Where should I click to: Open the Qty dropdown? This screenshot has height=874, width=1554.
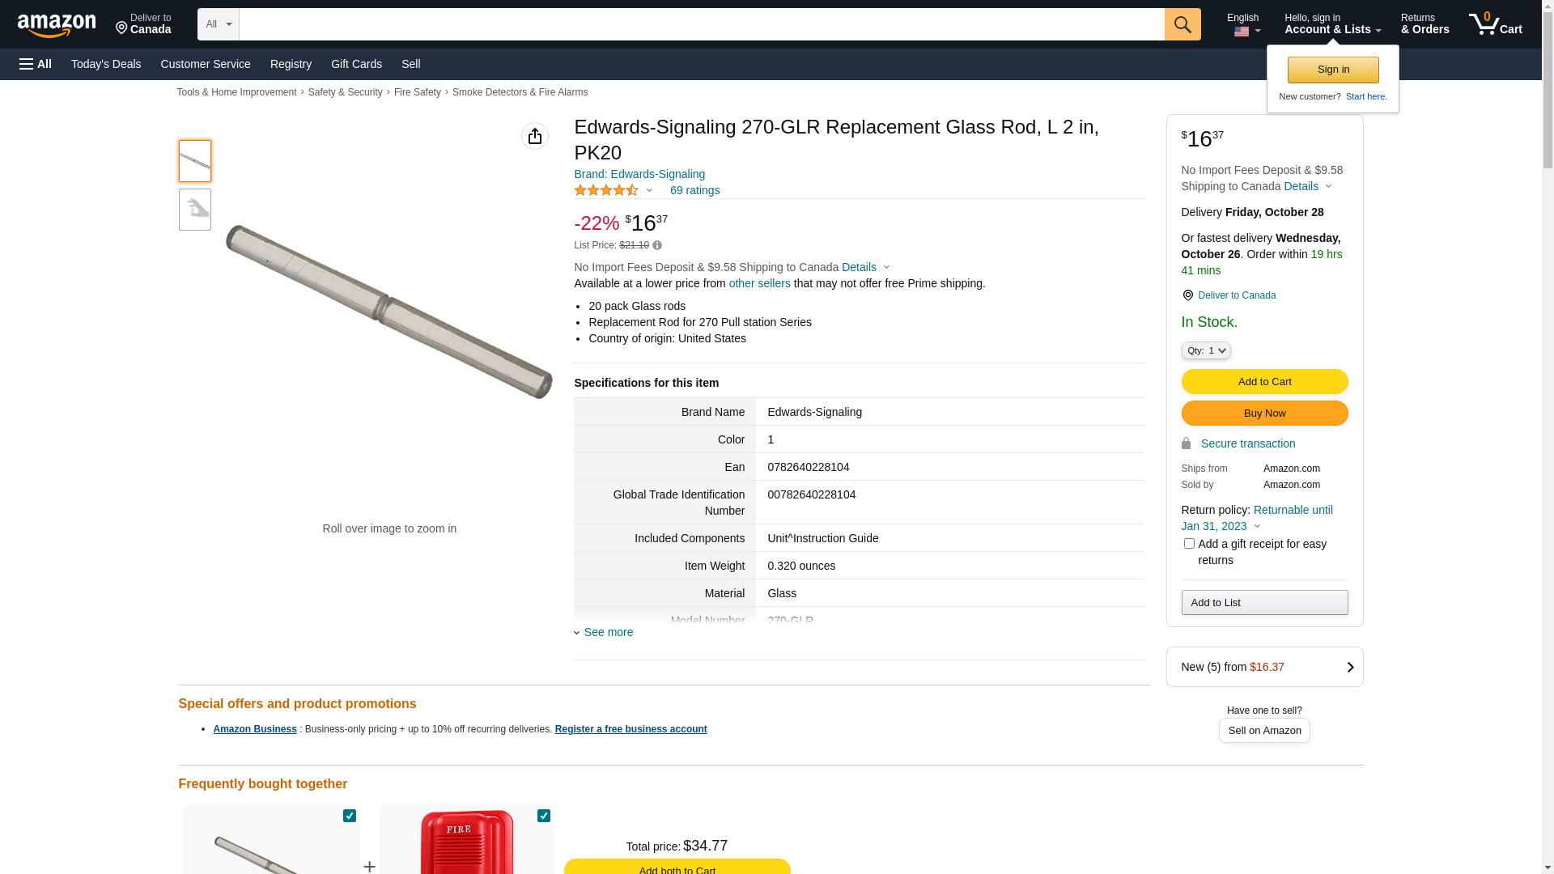(1206, 350)
